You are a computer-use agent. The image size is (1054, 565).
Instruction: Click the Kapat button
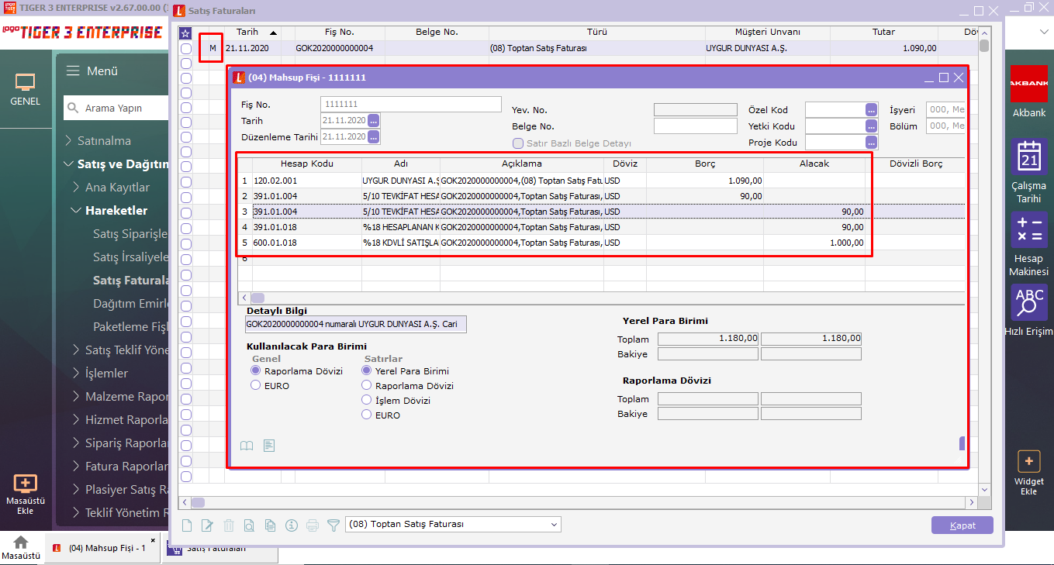(x=962, y=525)
